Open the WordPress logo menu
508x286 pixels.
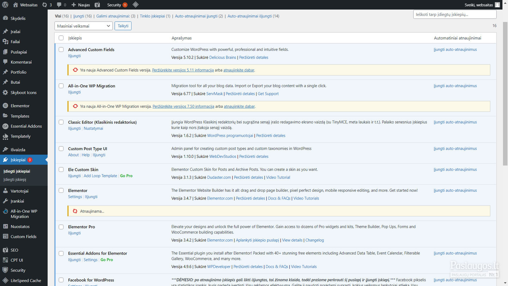pyautogui.click(x=5, y=5)
